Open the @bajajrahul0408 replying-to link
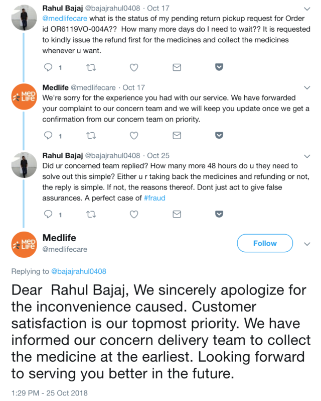321x401 pixels. (x=79, y=271)
